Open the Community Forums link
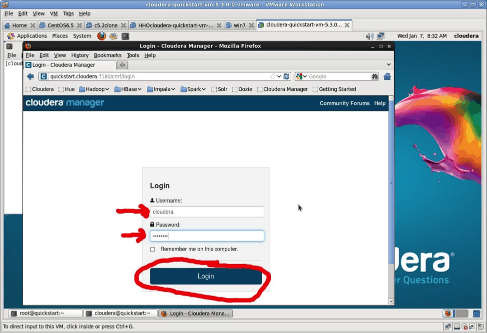This screenshot has width=487, height=333. pos(344,103)
